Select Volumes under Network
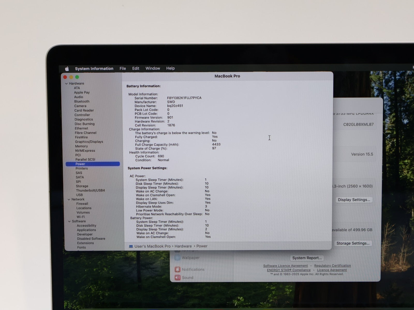Image resolution: width=414 pixels, height=310 pixels. (83, 212)
